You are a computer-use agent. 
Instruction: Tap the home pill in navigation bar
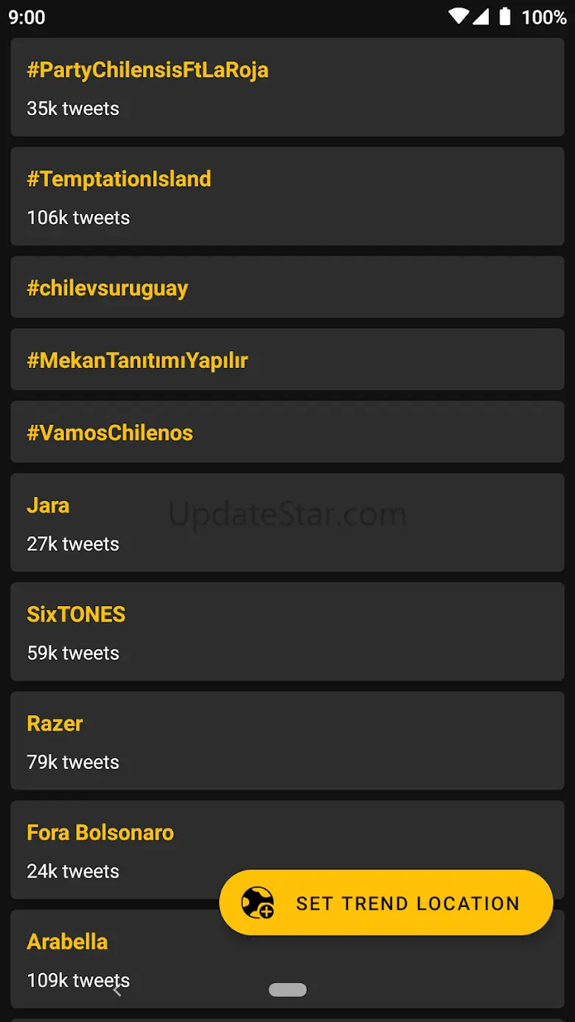[x=287, y=990]
